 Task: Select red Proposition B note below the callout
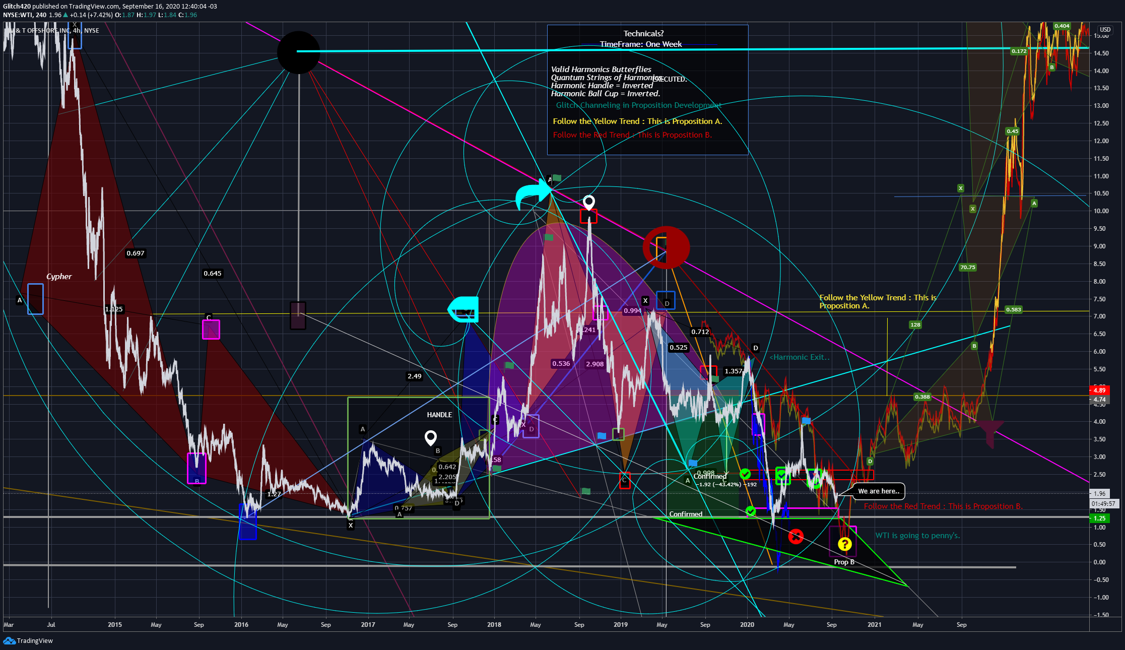point(943,506)
